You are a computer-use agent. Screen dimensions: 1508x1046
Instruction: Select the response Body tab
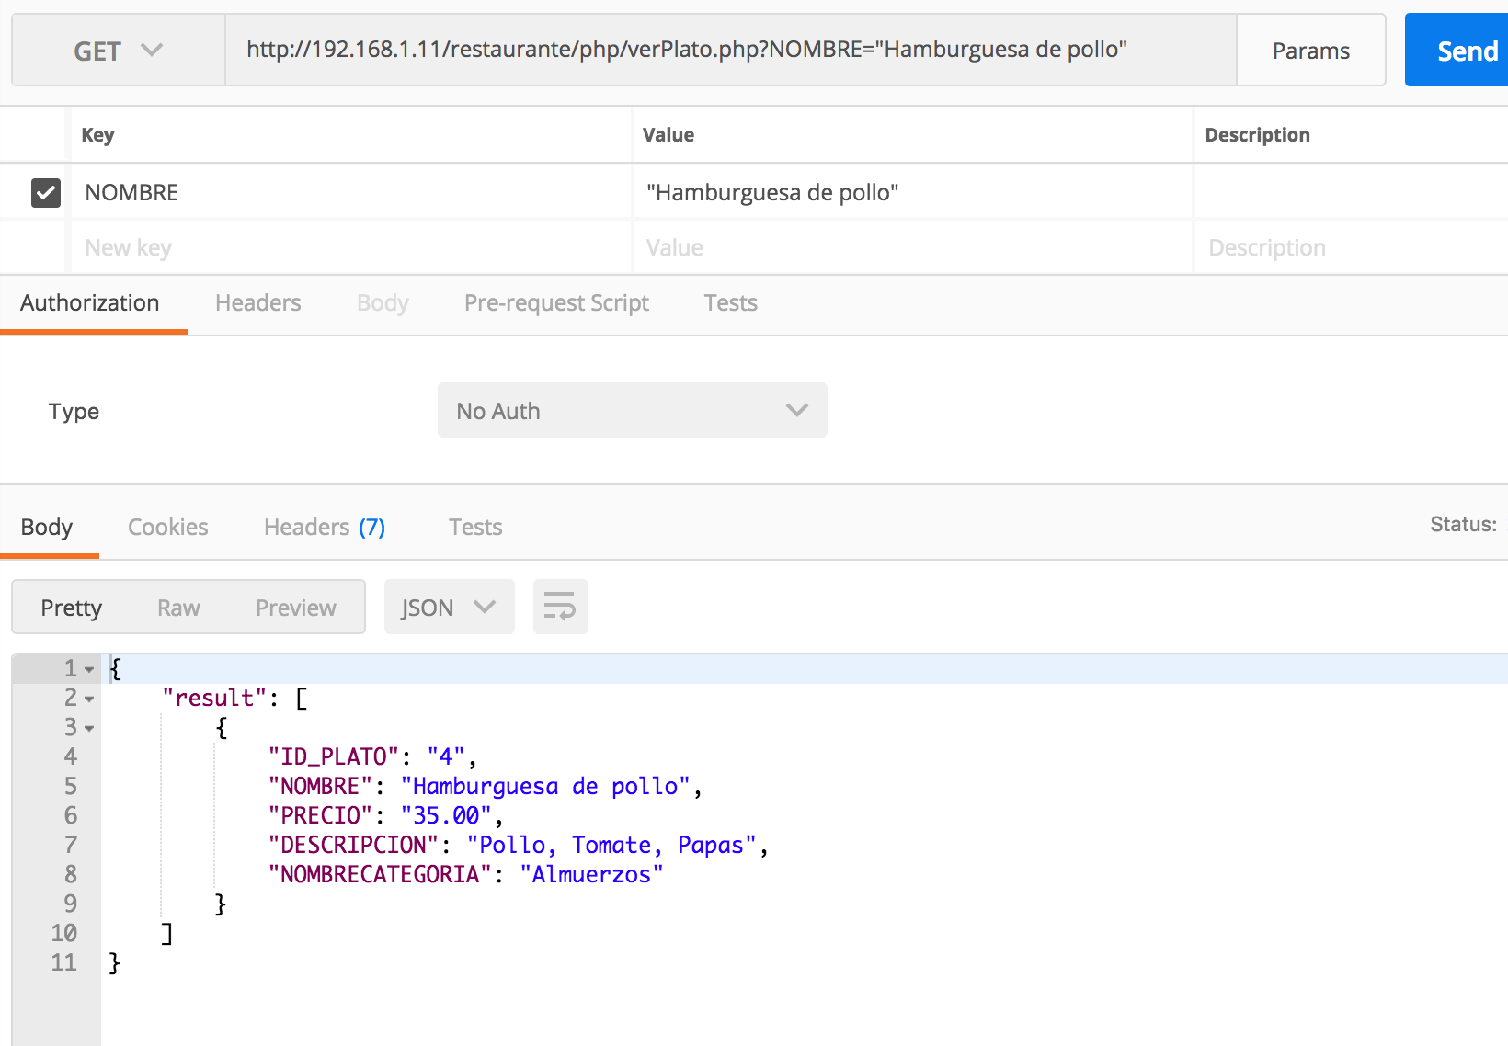[47, 527]
